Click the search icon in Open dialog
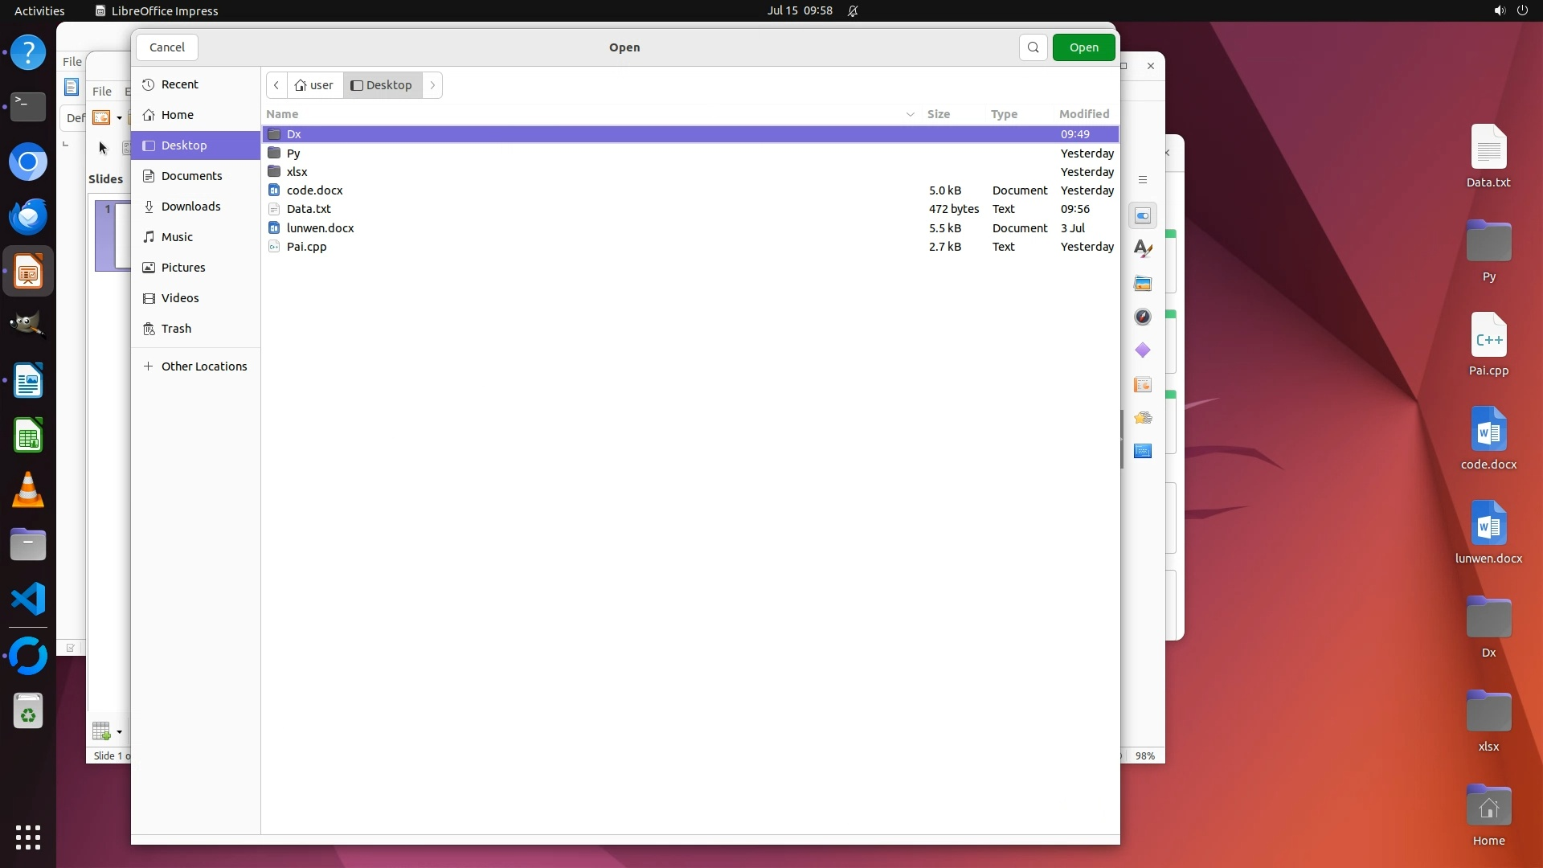Screen dimensions: 1543x868 coord(1033,47)
